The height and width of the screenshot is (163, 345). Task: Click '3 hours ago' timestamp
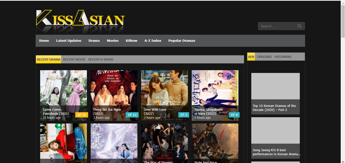tap(152, 118)
